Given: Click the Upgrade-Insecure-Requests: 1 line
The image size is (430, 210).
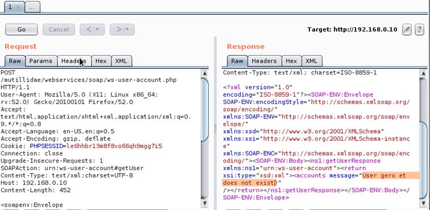Looking at the screenshot, I should [x=52, y=160].
